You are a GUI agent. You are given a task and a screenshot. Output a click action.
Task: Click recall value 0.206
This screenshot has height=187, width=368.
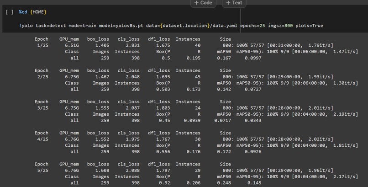point(194,183)
